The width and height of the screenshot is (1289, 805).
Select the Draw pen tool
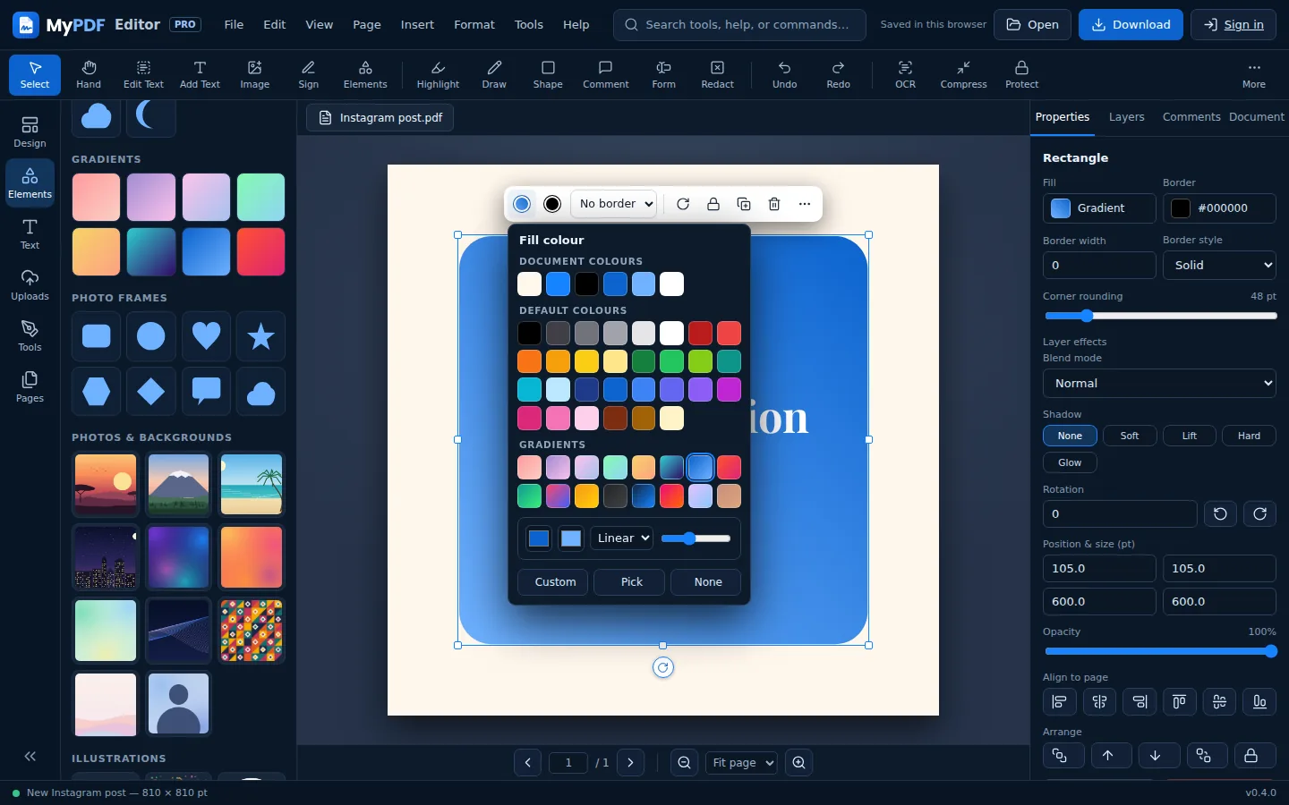(x=494, y=74)
